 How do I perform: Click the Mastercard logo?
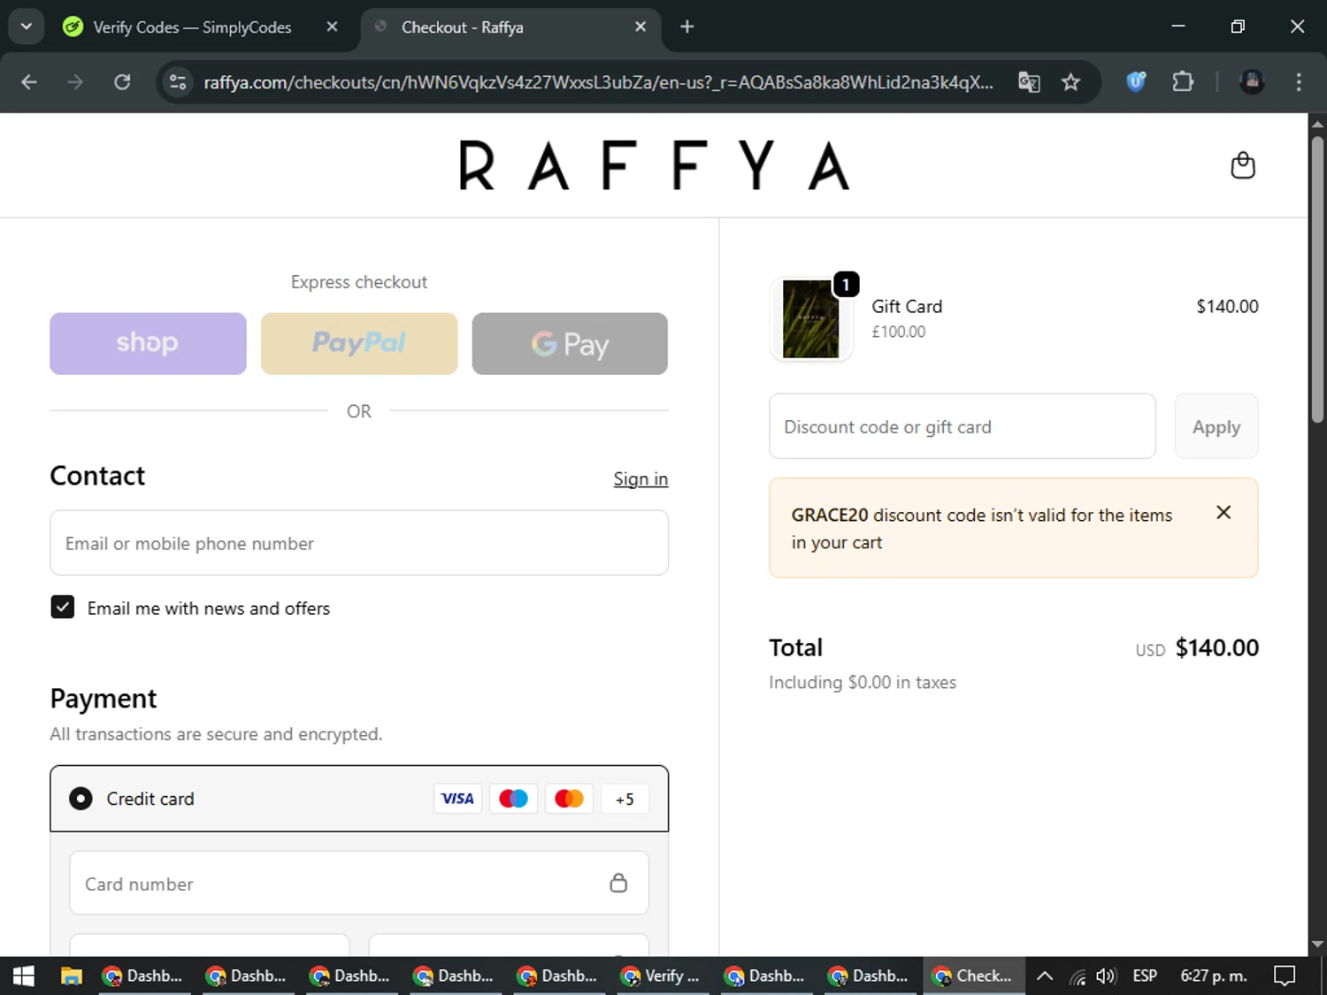[x=569, y=799]
